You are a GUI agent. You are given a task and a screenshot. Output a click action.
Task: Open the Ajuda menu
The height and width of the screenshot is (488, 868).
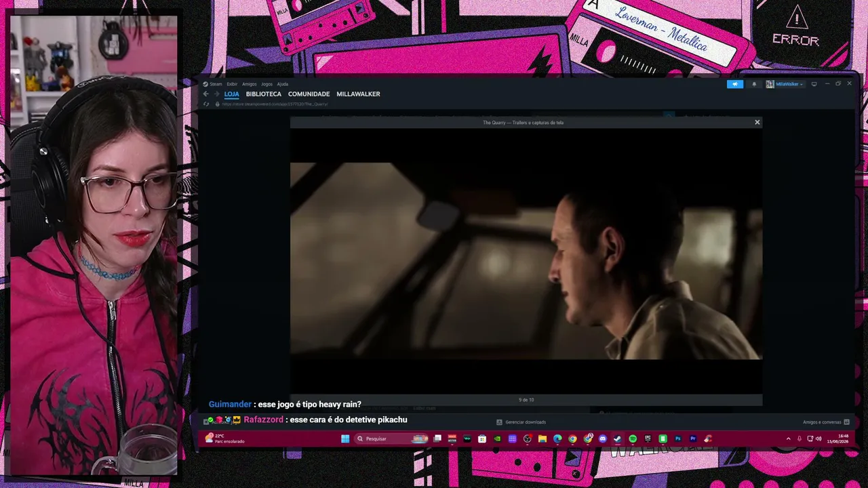283,84
